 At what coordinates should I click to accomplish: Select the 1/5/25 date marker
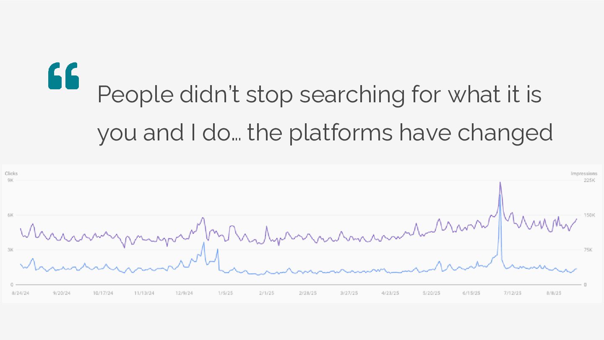pyautogui.click(x=225, y=293)
